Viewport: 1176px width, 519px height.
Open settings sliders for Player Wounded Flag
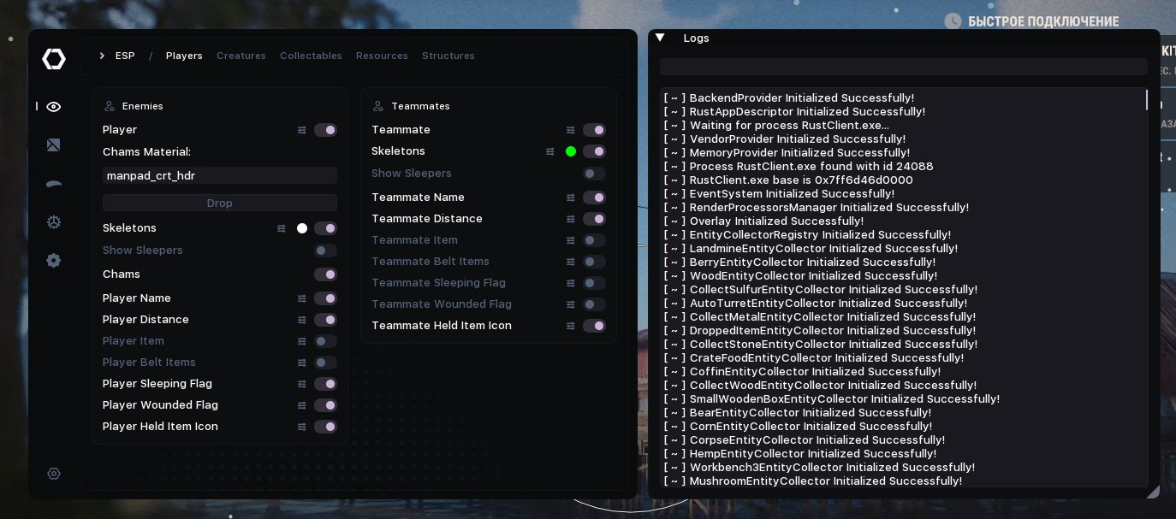click(301, 405)
